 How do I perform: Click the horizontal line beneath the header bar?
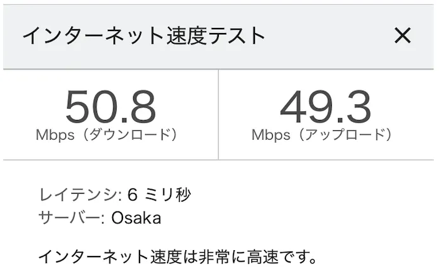219,69
